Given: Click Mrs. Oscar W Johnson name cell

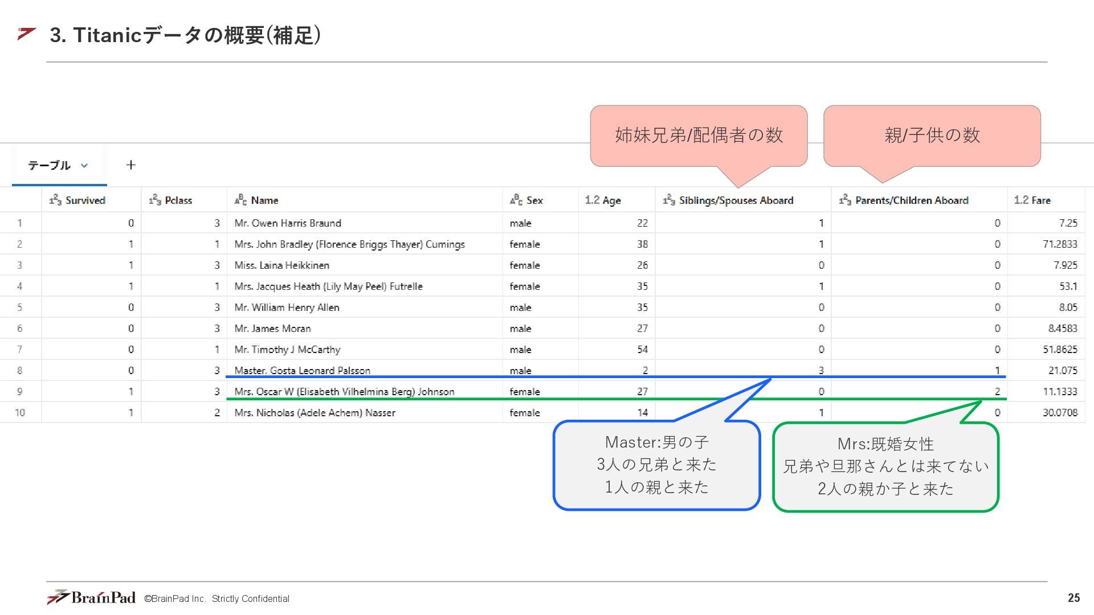Looking at the screenshot, I should [344, 392].
